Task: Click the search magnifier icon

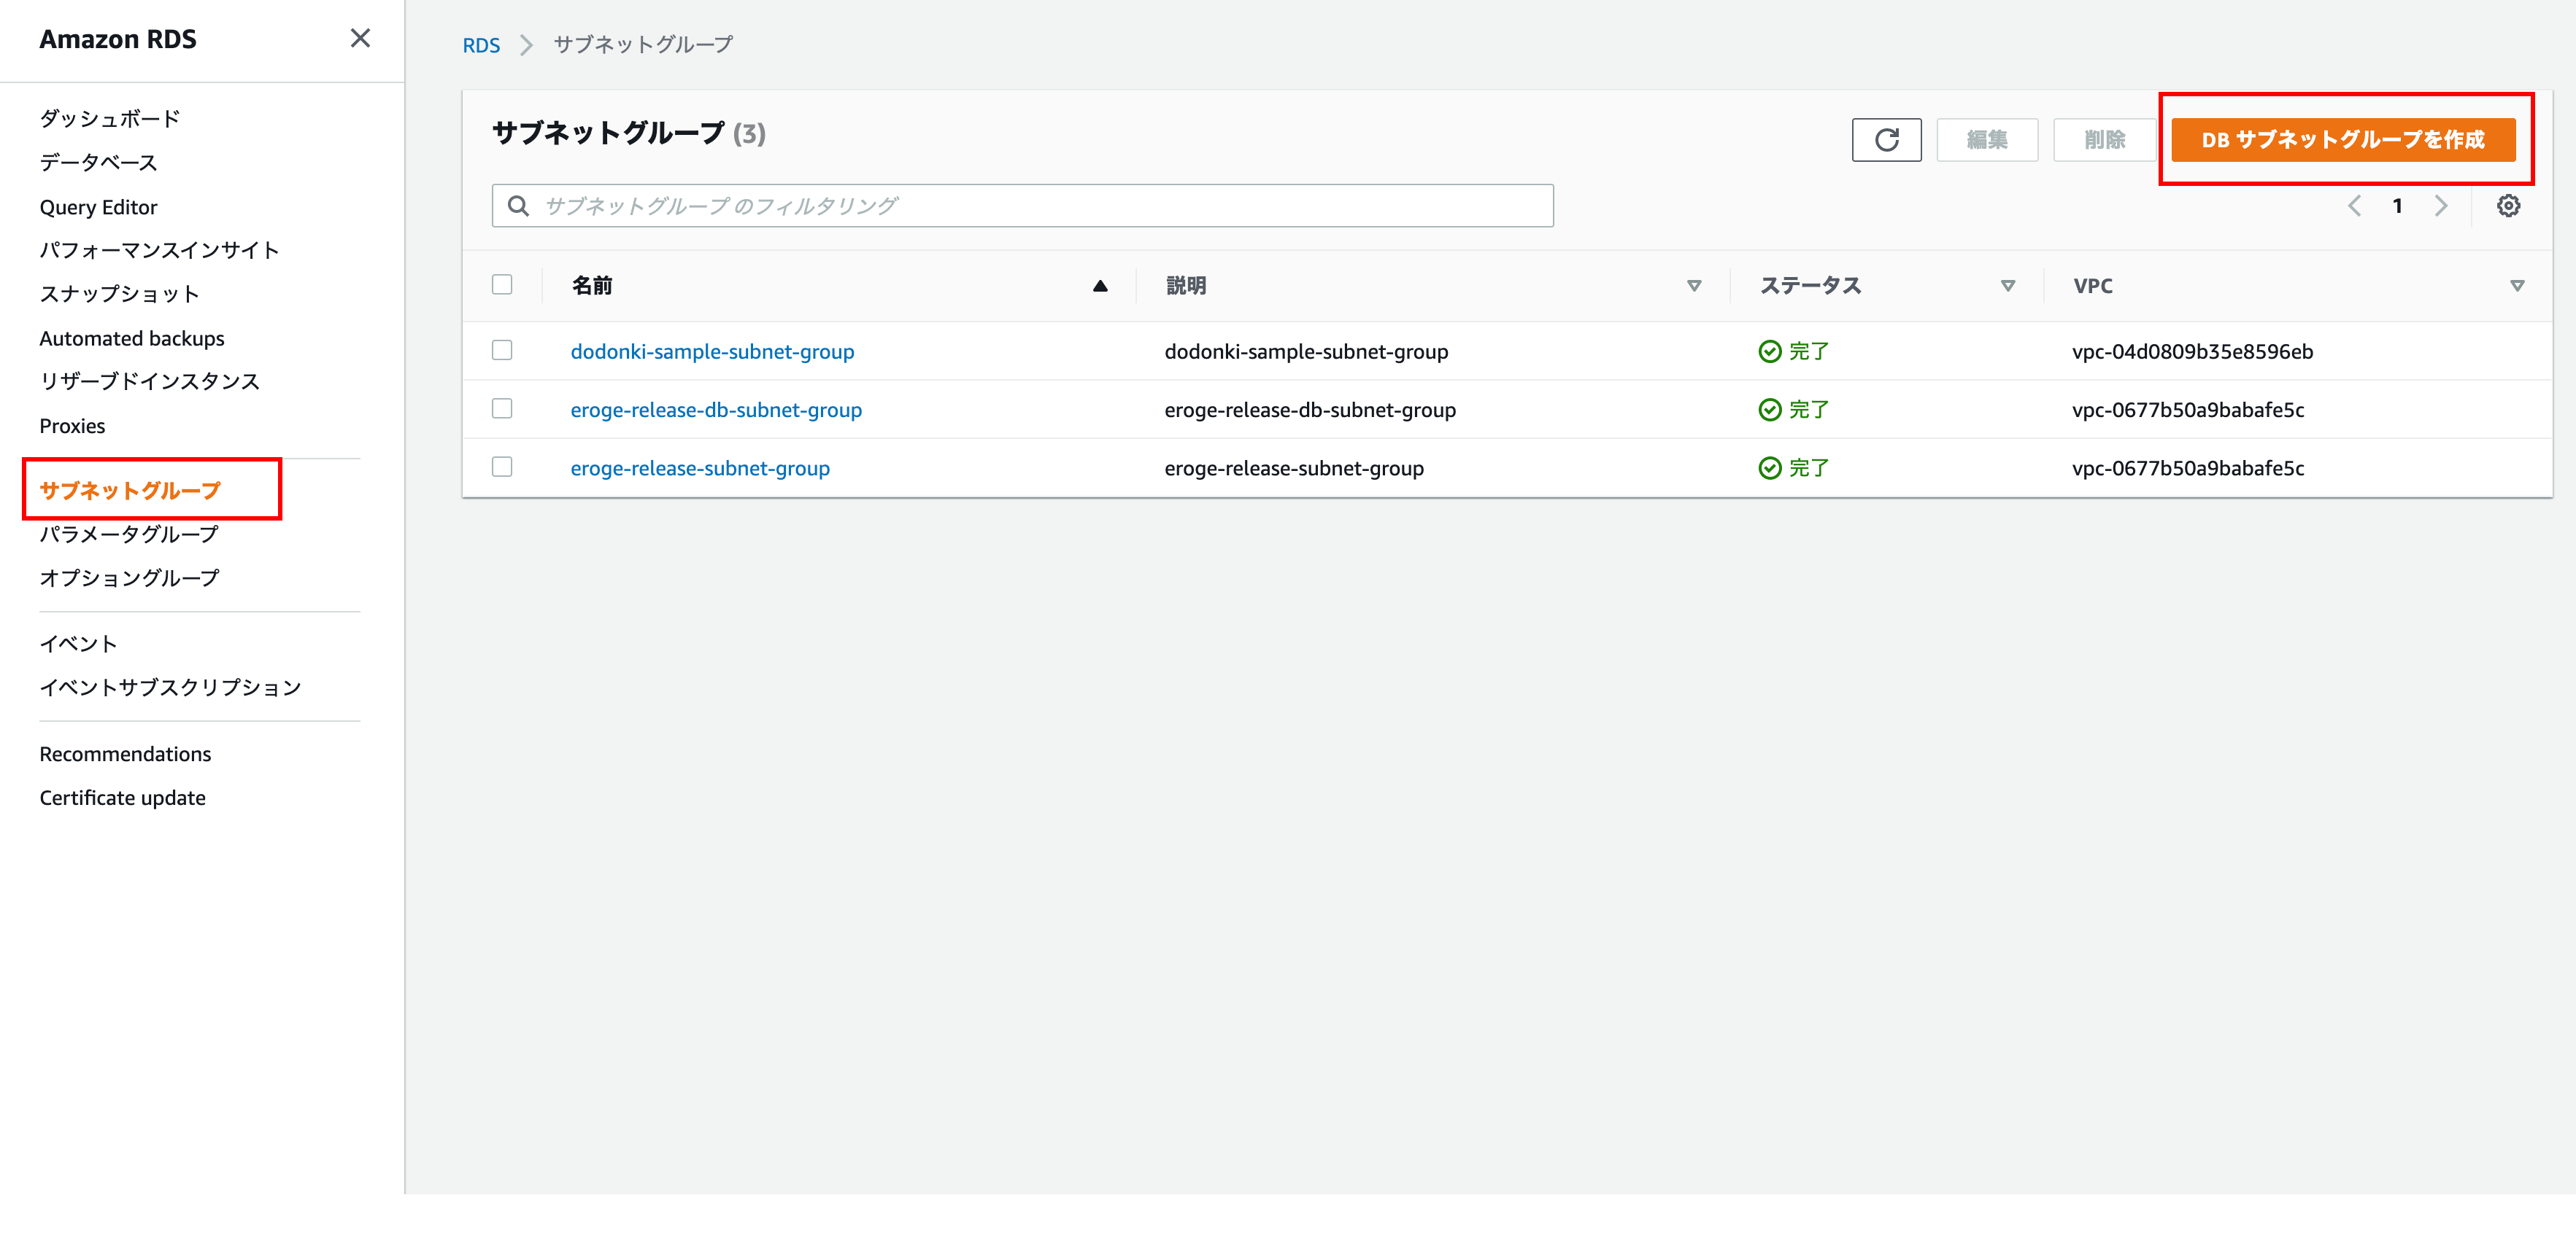Action: point(518,206)
